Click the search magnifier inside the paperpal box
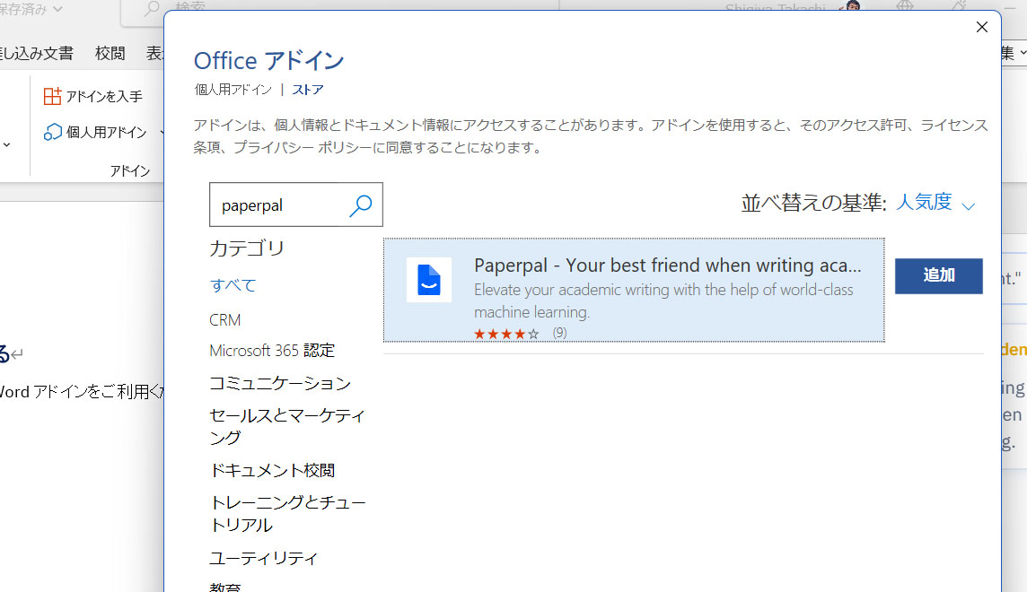Image resolution: width=1027 pixels, height=592 pixels. (361, 205)
